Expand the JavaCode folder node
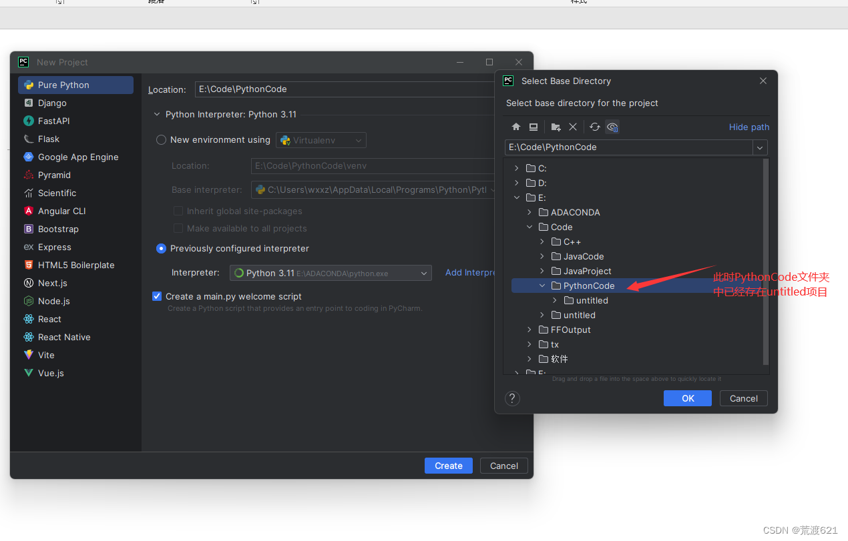The height and width of the screenshot is (541, 848). 542,256
